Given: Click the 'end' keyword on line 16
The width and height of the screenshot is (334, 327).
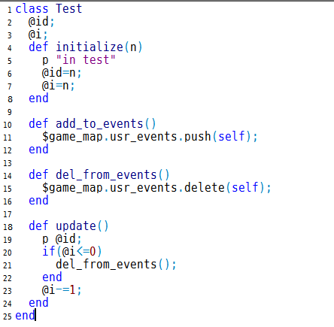Looking at the screenshot, I should (38, 200).
